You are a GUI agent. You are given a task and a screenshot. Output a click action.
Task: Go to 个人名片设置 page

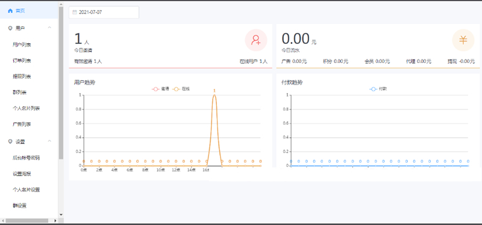[26, 190]
